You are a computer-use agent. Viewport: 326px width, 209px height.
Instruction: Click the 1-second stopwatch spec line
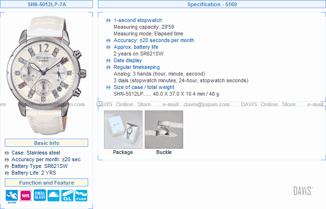138,20
